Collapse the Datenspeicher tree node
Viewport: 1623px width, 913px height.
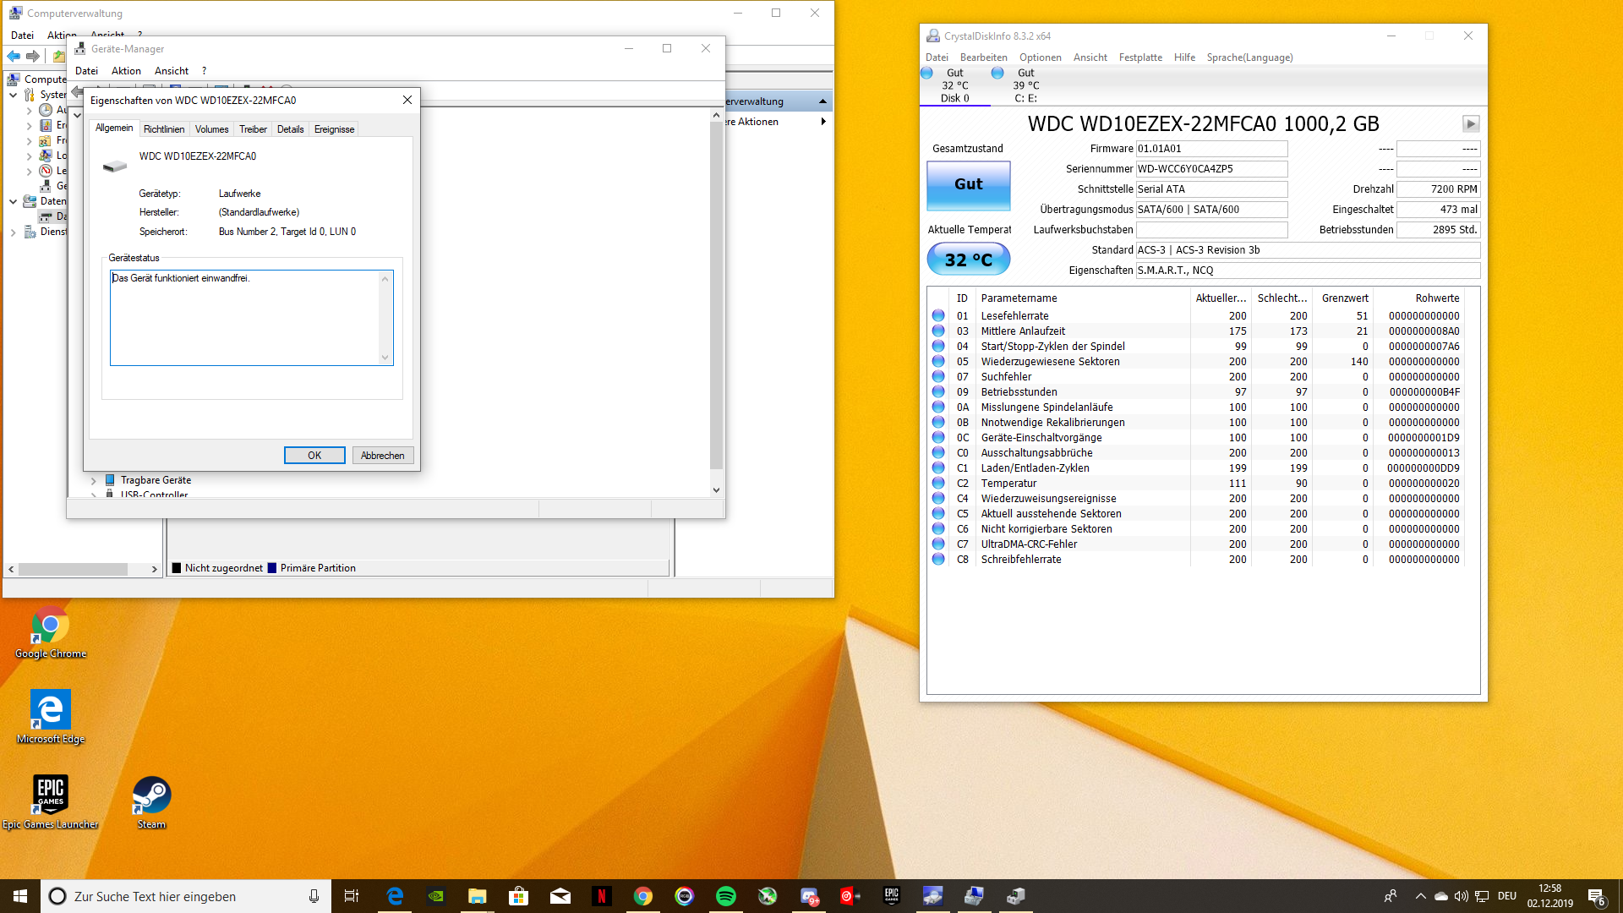(x=14, y=201)
